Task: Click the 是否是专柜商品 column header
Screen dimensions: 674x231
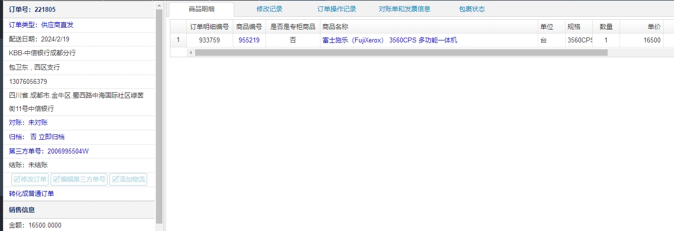Action: (293, 27)
